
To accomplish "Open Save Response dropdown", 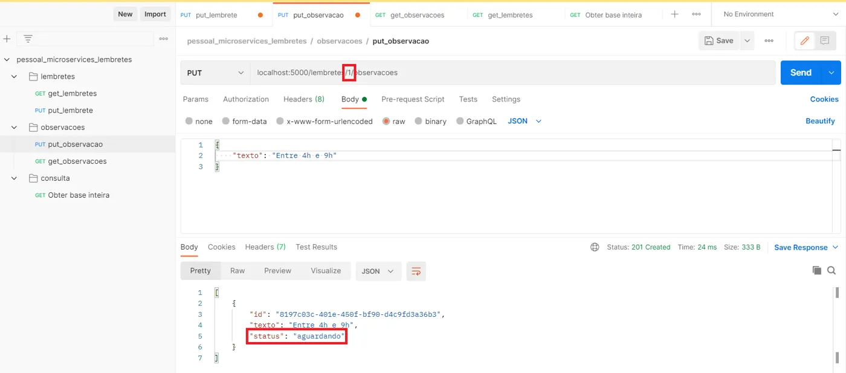I will (x=806, y=247).
